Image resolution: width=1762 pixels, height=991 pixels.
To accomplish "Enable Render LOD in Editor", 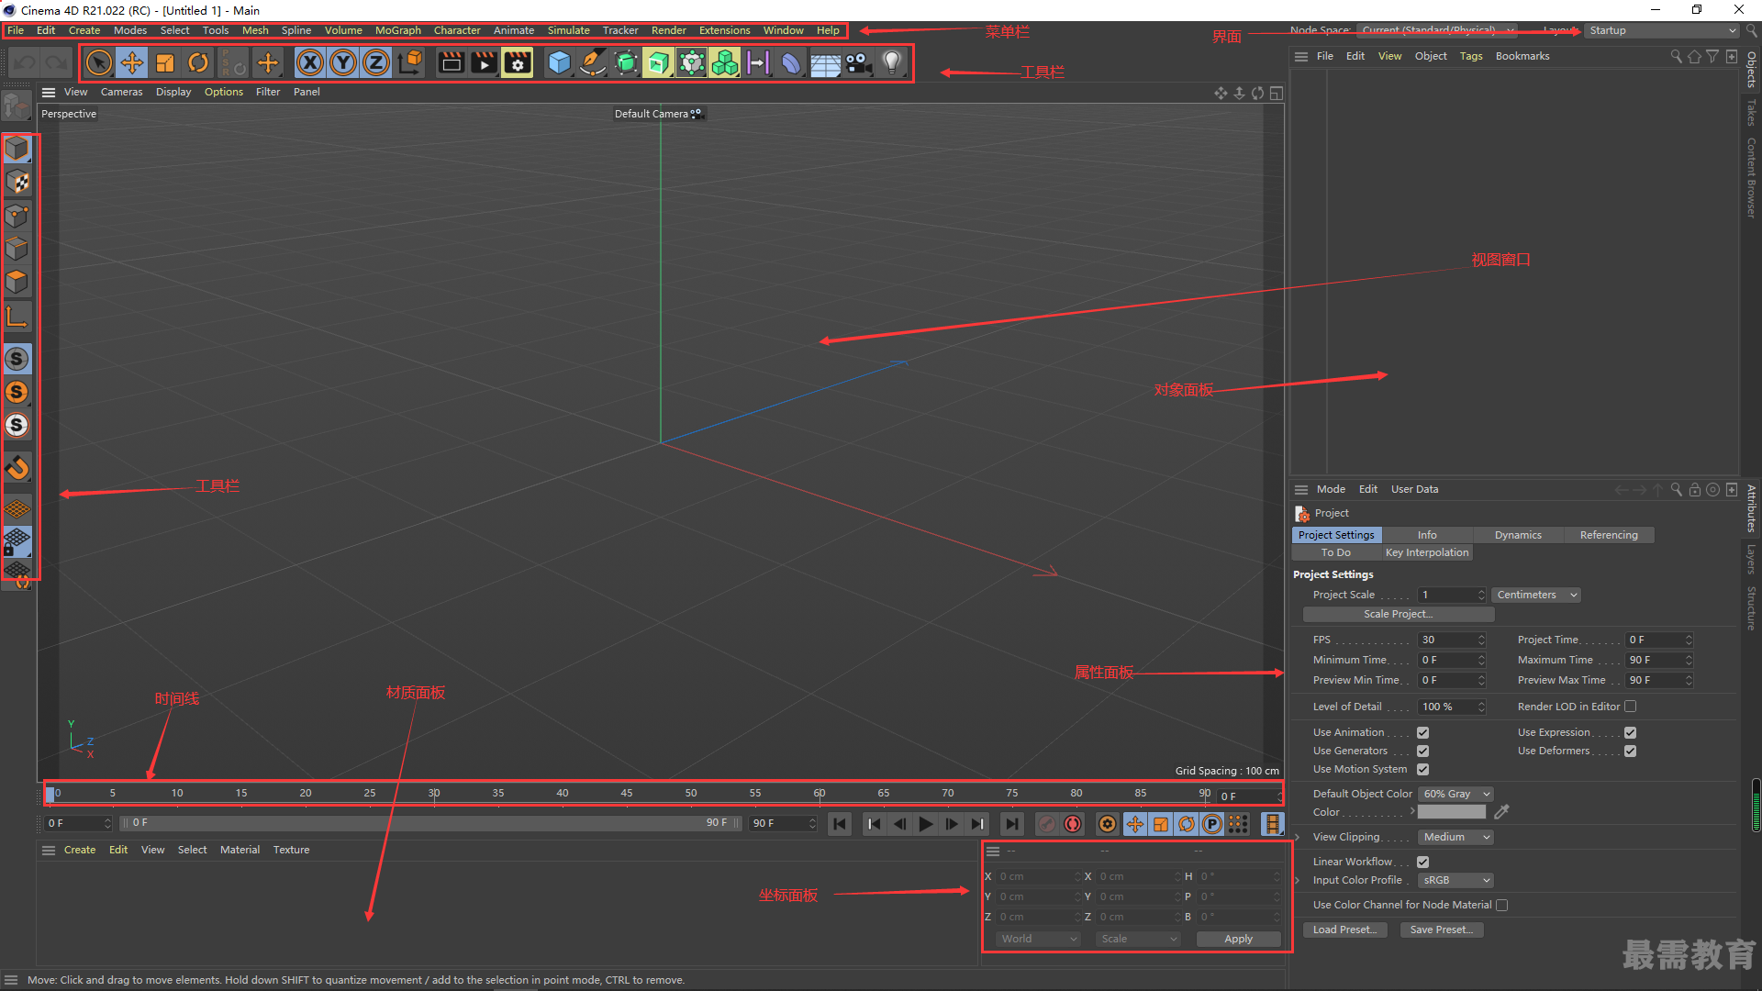I will coord(1630,707).
